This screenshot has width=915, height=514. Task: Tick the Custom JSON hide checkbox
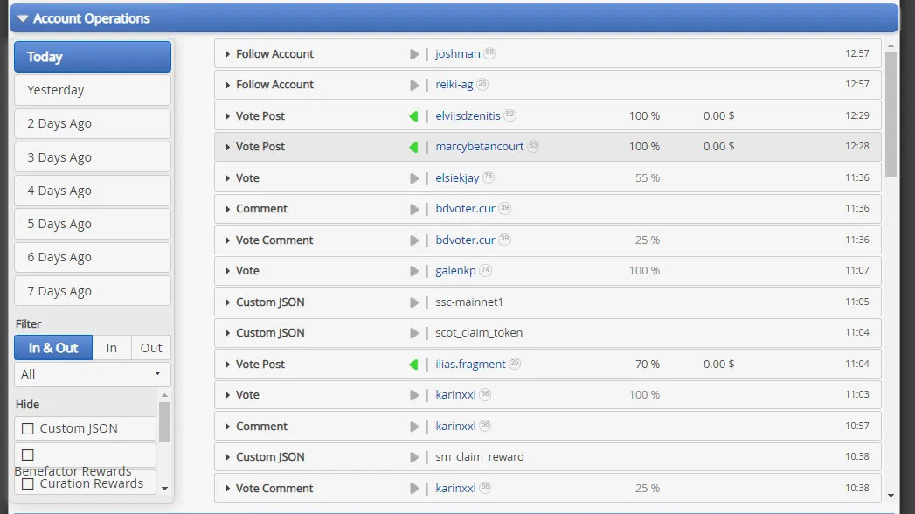(x=27, y=429)
